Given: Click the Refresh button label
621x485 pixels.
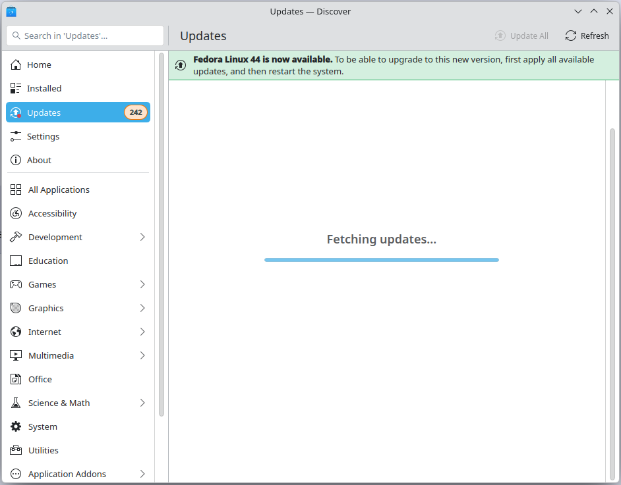Looking at the screenshot, I should point(595,36).
